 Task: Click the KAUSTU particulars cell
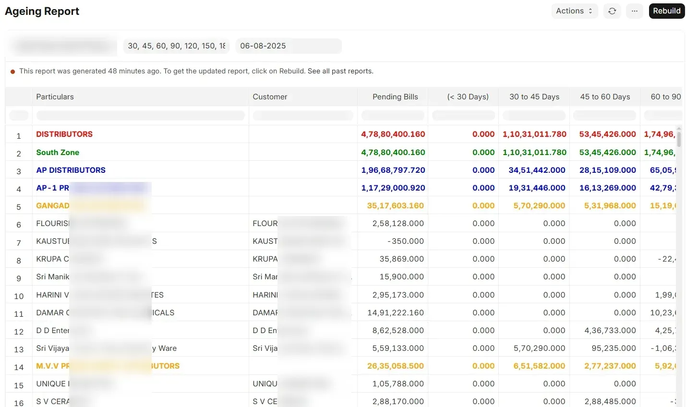(x=140, y=241)
